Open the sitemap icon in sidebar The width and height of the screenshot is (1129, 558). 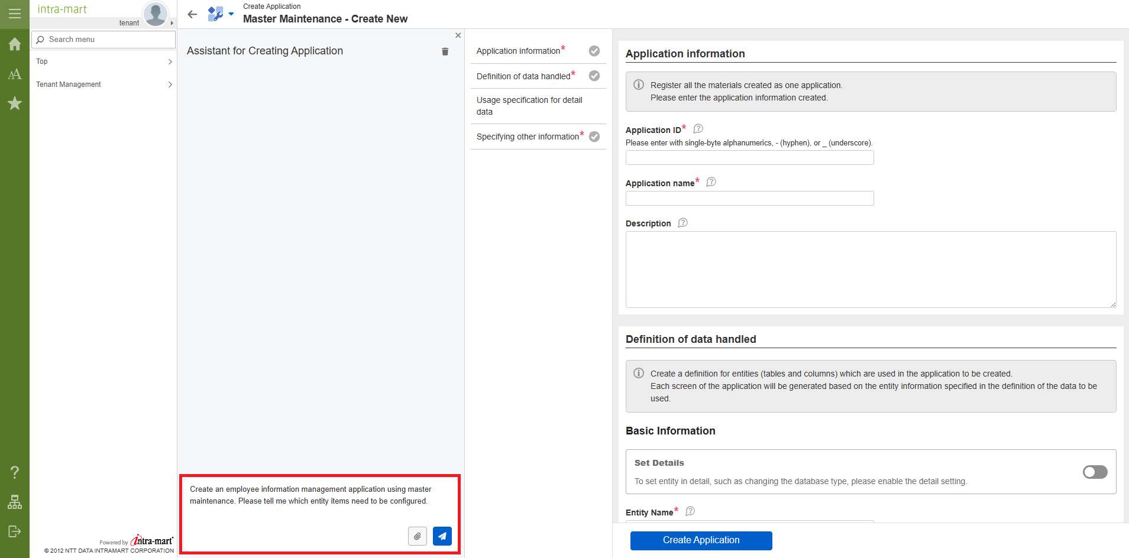[x=15, y=502]
